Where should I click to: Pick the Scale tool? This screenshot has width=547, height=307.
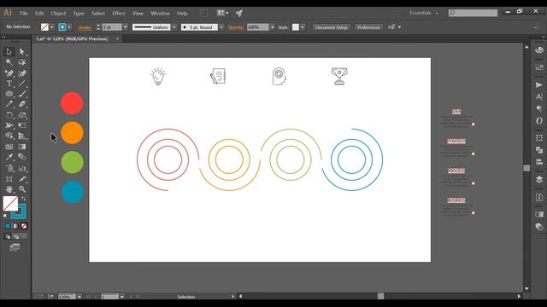(22, 115)
